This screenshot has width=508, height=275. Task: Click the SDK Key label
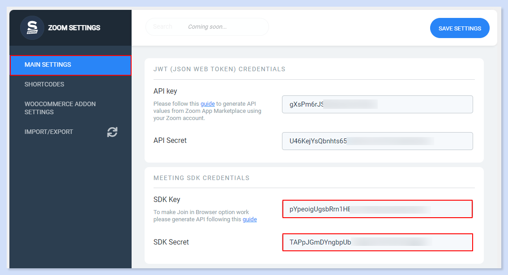click(x=167, y=199)
